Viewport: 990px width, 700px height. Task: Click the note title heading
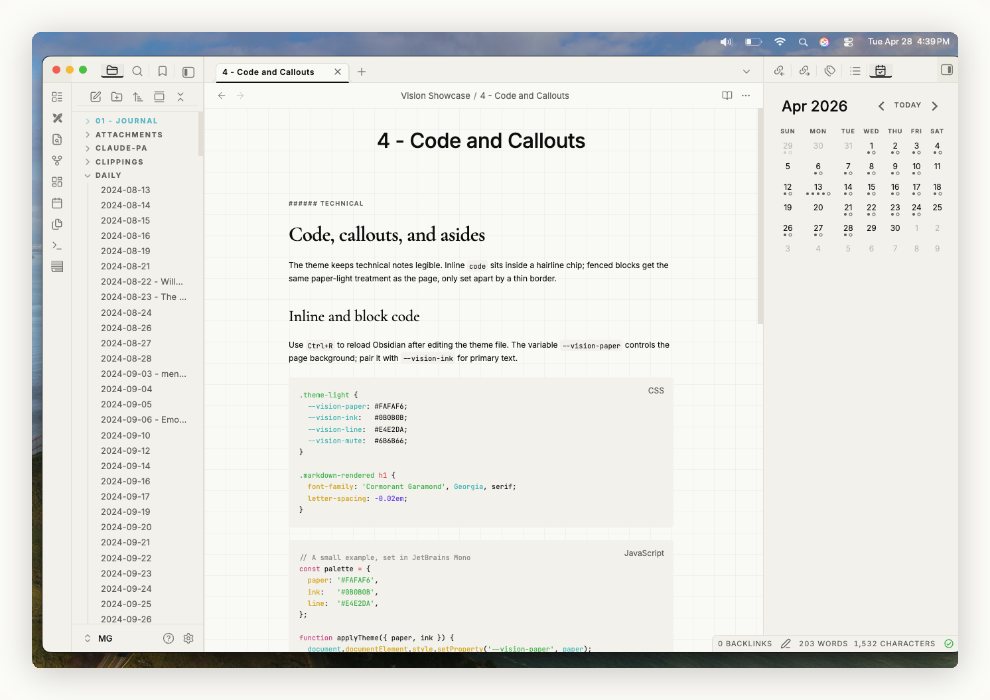click(481, 141)
